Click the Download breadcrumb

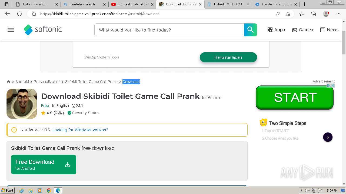pos(131,82)
